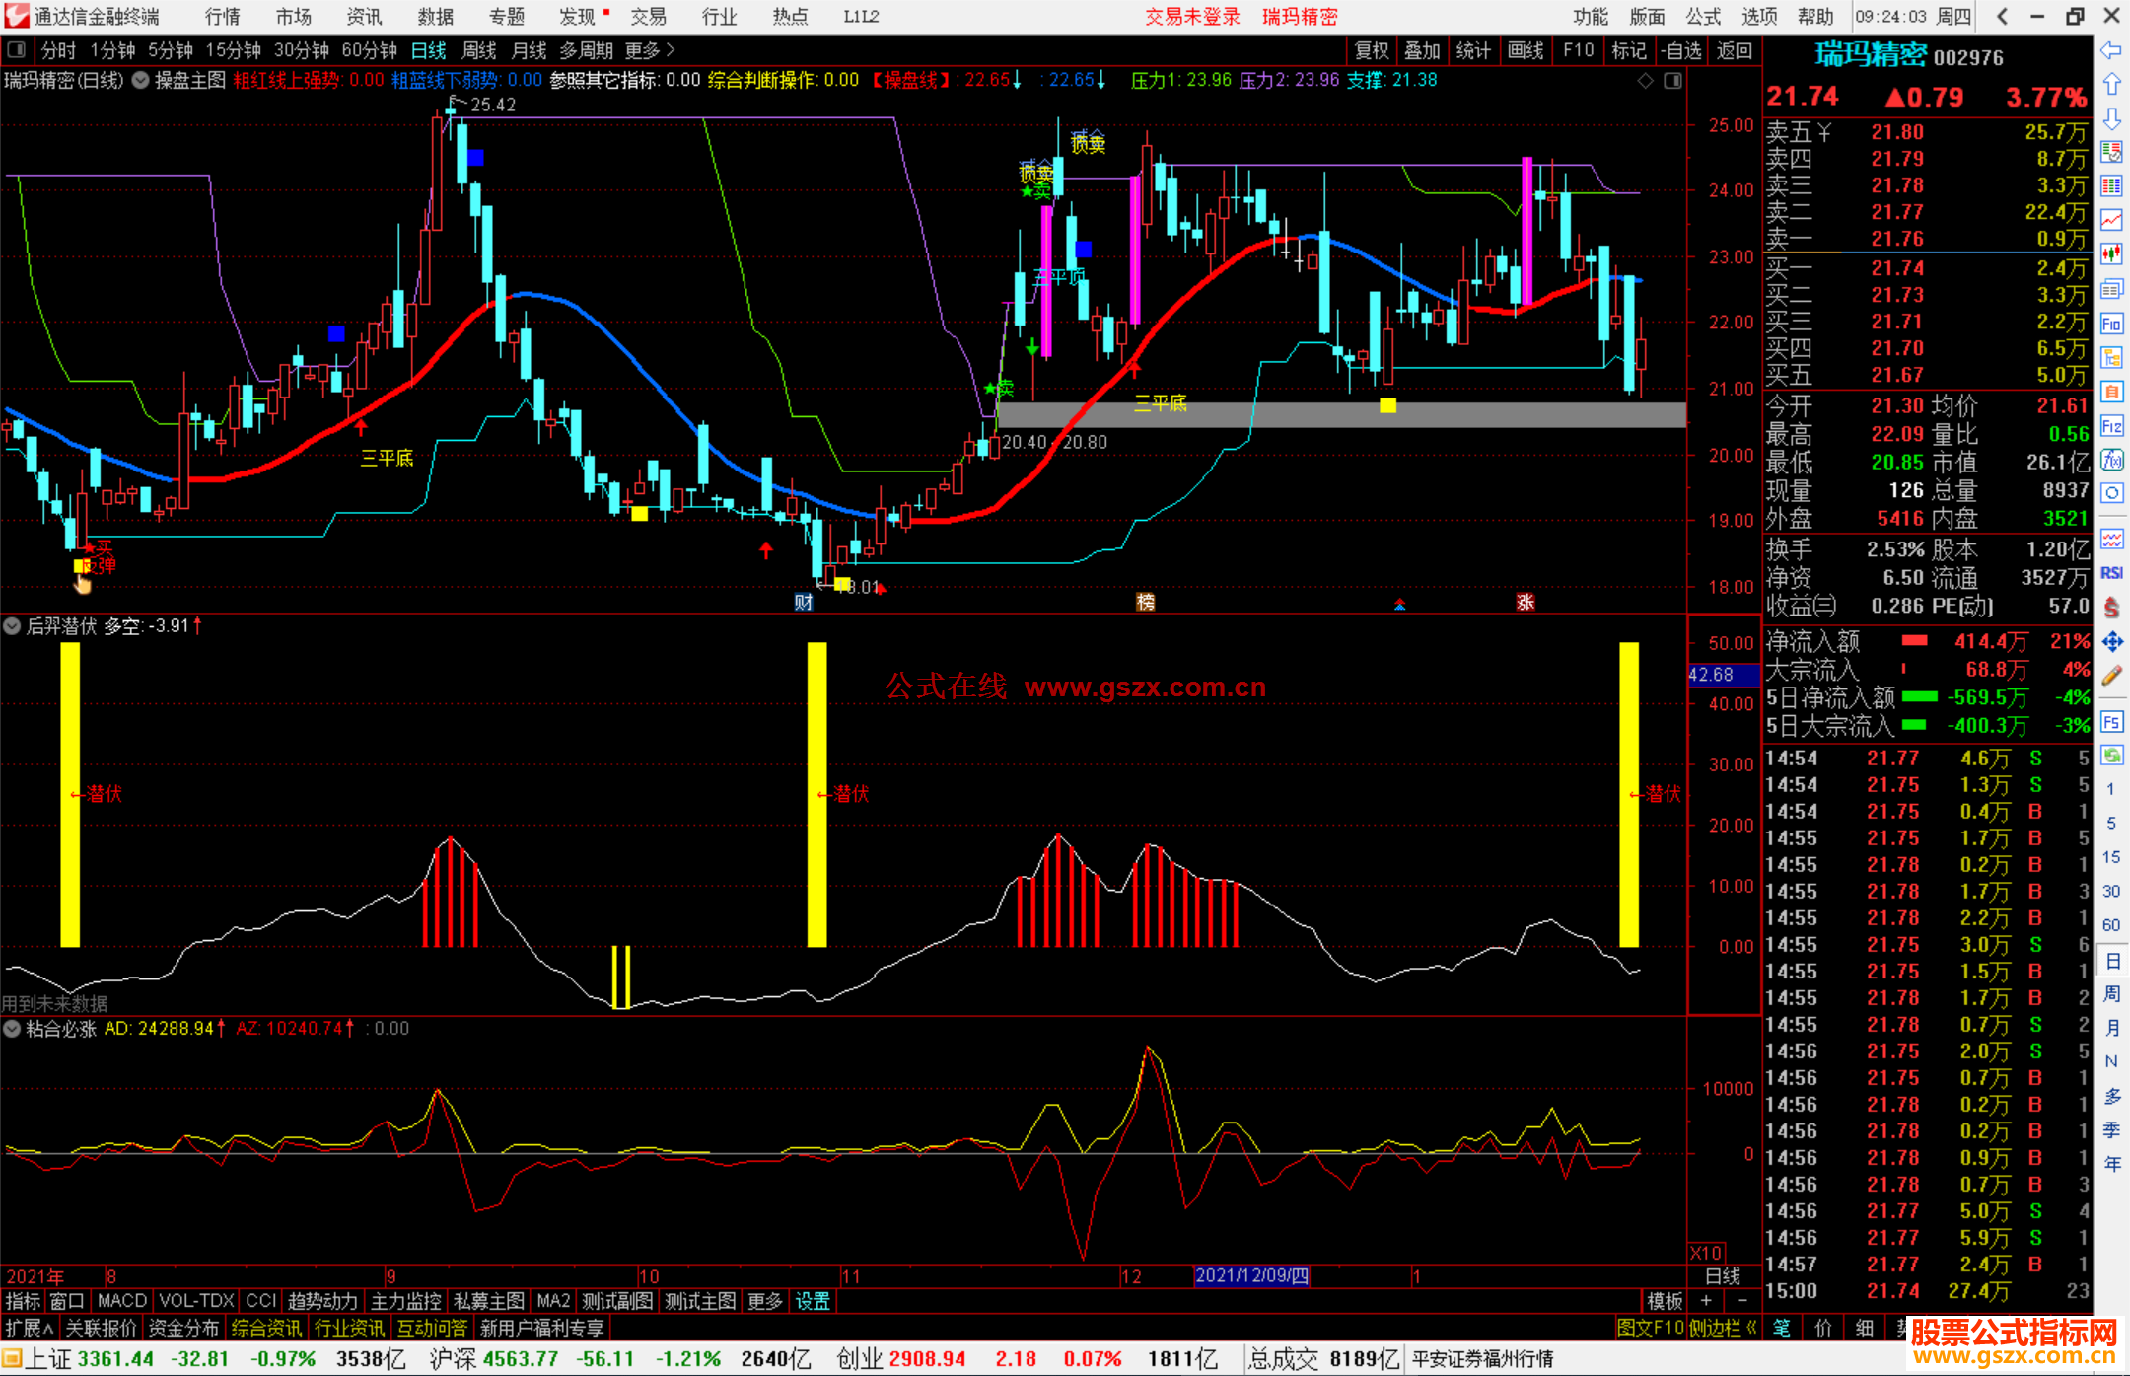The height and width of the screenshot is (1376, 2130).
Task: Select the MACD indicator tab
Action: [x=121, y=1301]
